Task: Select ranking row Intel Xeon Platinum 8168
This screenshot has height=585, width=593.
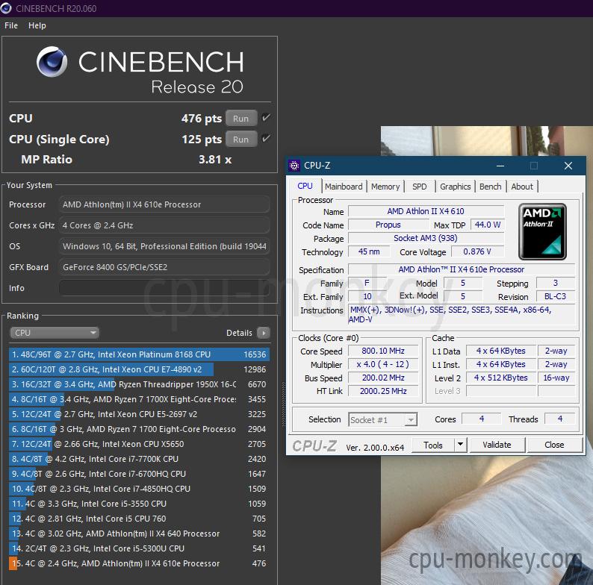Action: pyautogui.click(x=139, y=354)
